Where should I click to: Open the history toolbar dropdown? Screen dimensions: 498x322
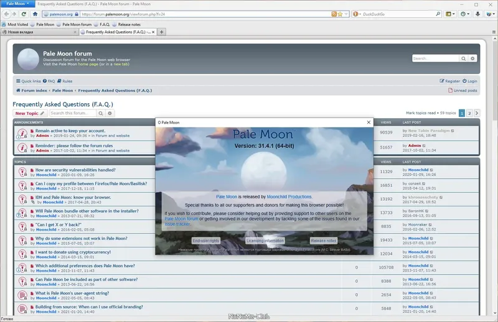[x=465, y=14]
